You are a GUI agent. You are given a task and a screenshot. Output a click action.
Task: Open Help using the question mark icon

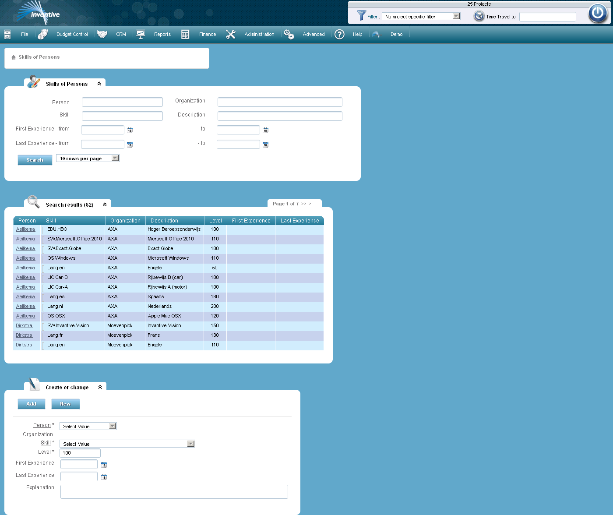pyautogui.click(x=339, y=34)
